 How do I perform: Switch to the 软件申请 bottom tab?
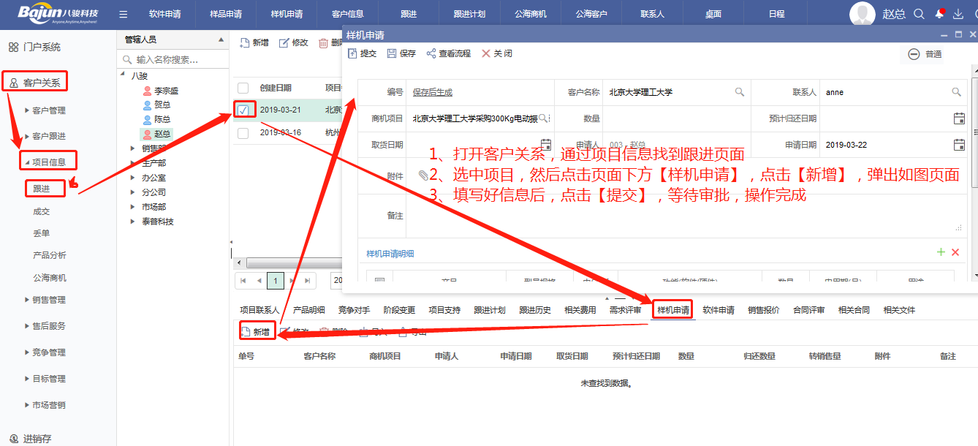(x=719, y=310)
